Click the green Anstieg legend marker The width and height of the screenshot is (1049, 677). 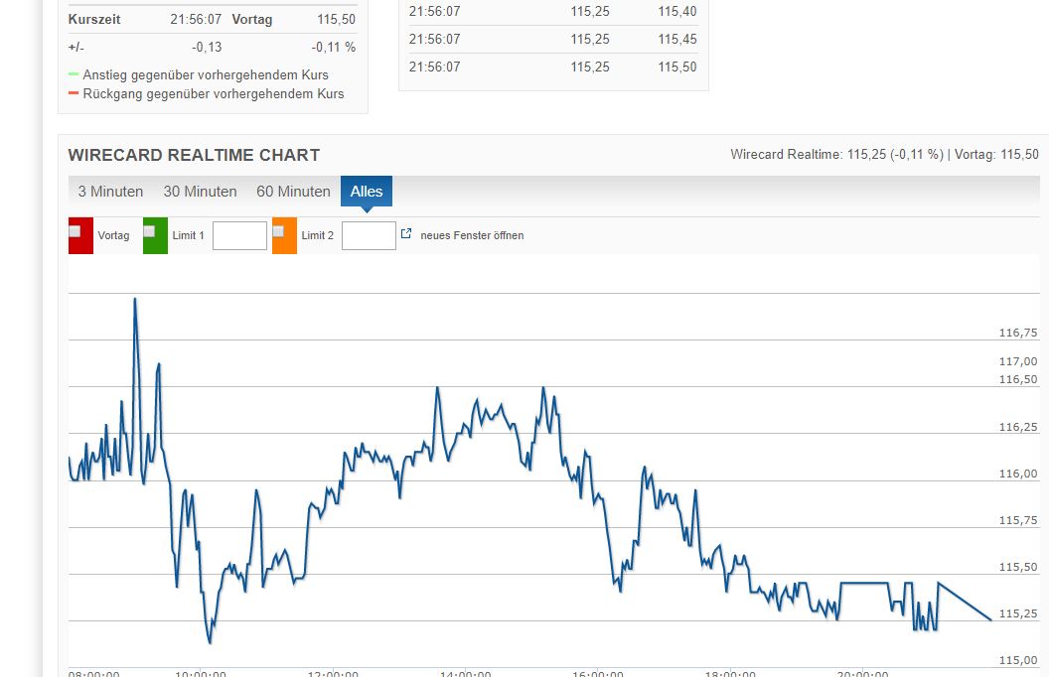(x=73, y=73)
